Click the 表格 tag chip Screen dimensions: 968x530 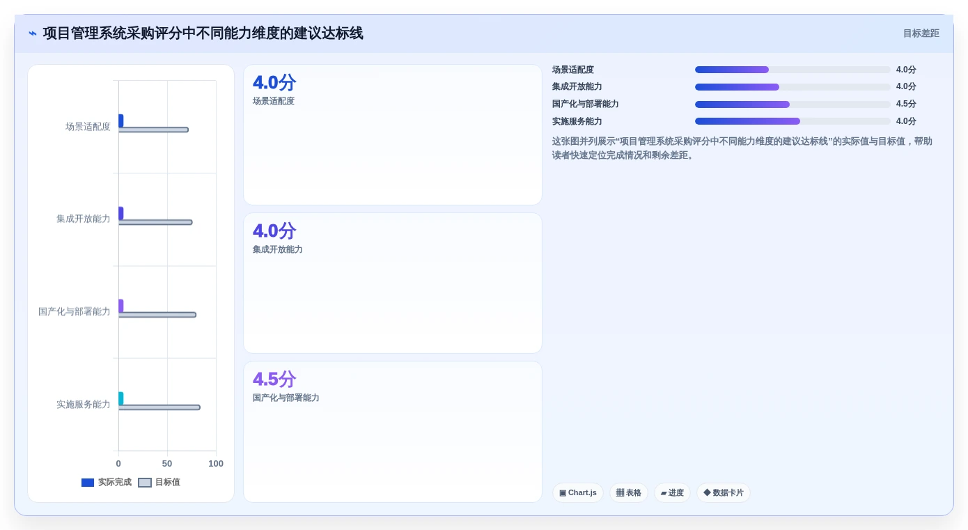click(629, 493)
